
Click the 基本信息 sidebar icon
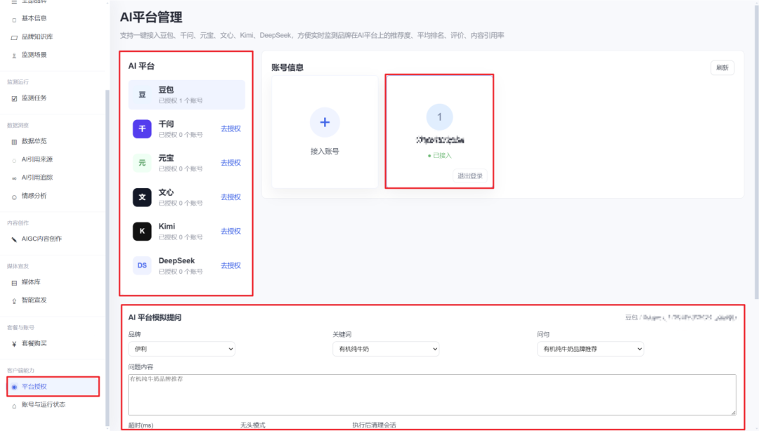(14, 20)
